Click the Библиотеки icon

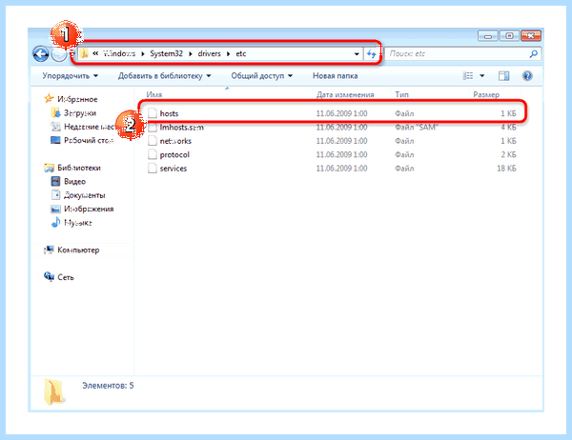(x=49, y=168)
